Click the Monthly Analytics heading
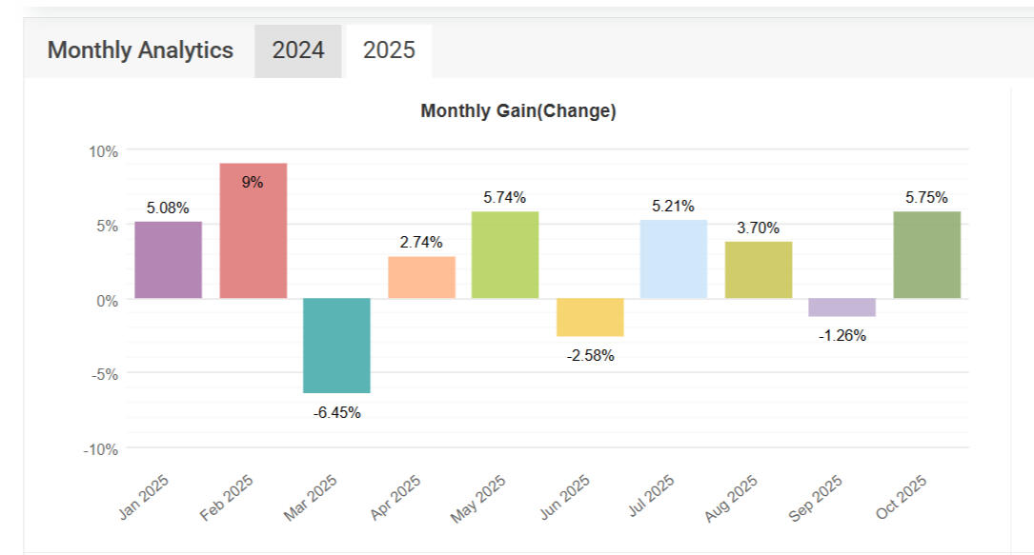 click(140, 50)
